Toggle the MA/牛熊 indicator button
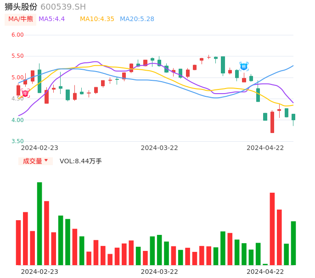Screen dimensions: 315x278 coord(21,19)
